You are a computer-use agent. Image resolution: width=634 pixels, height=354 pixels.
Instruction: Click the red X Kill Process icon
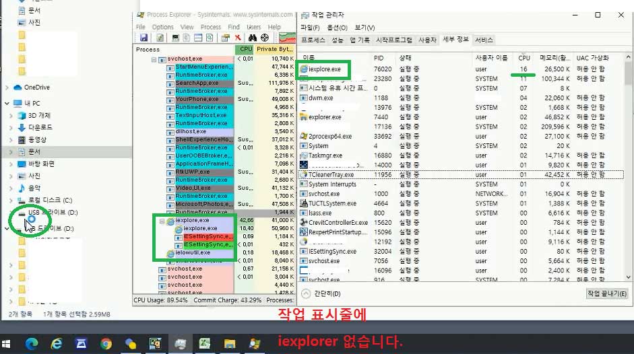point(238,38)
